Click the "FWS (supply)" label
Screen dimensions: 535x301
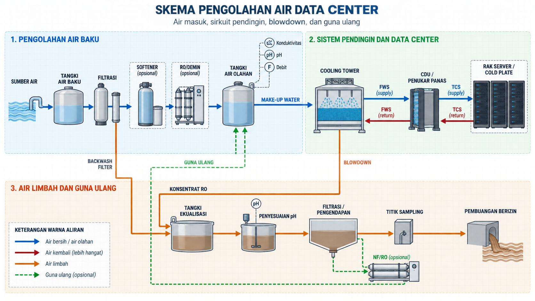[384, 90]
